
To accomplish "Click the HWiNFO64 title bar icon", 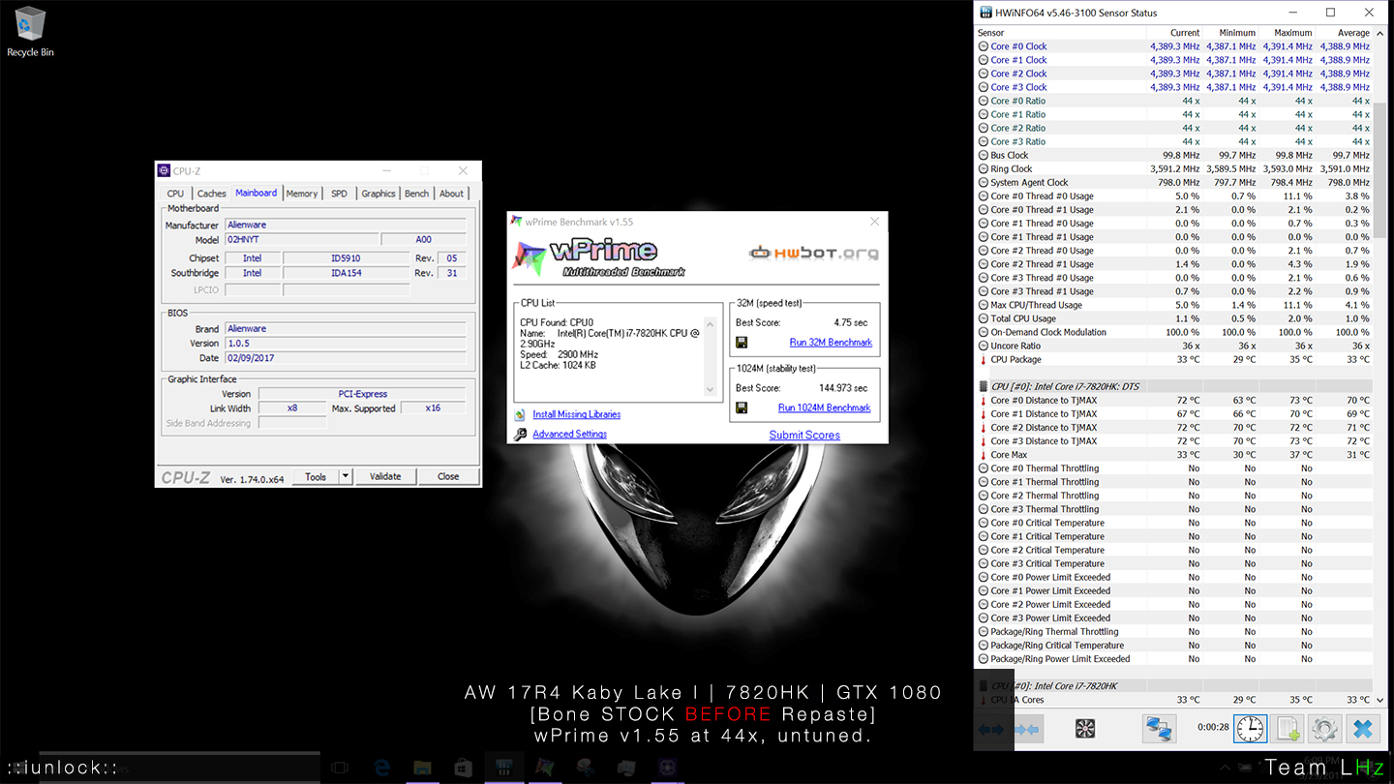I will point(986,13).
